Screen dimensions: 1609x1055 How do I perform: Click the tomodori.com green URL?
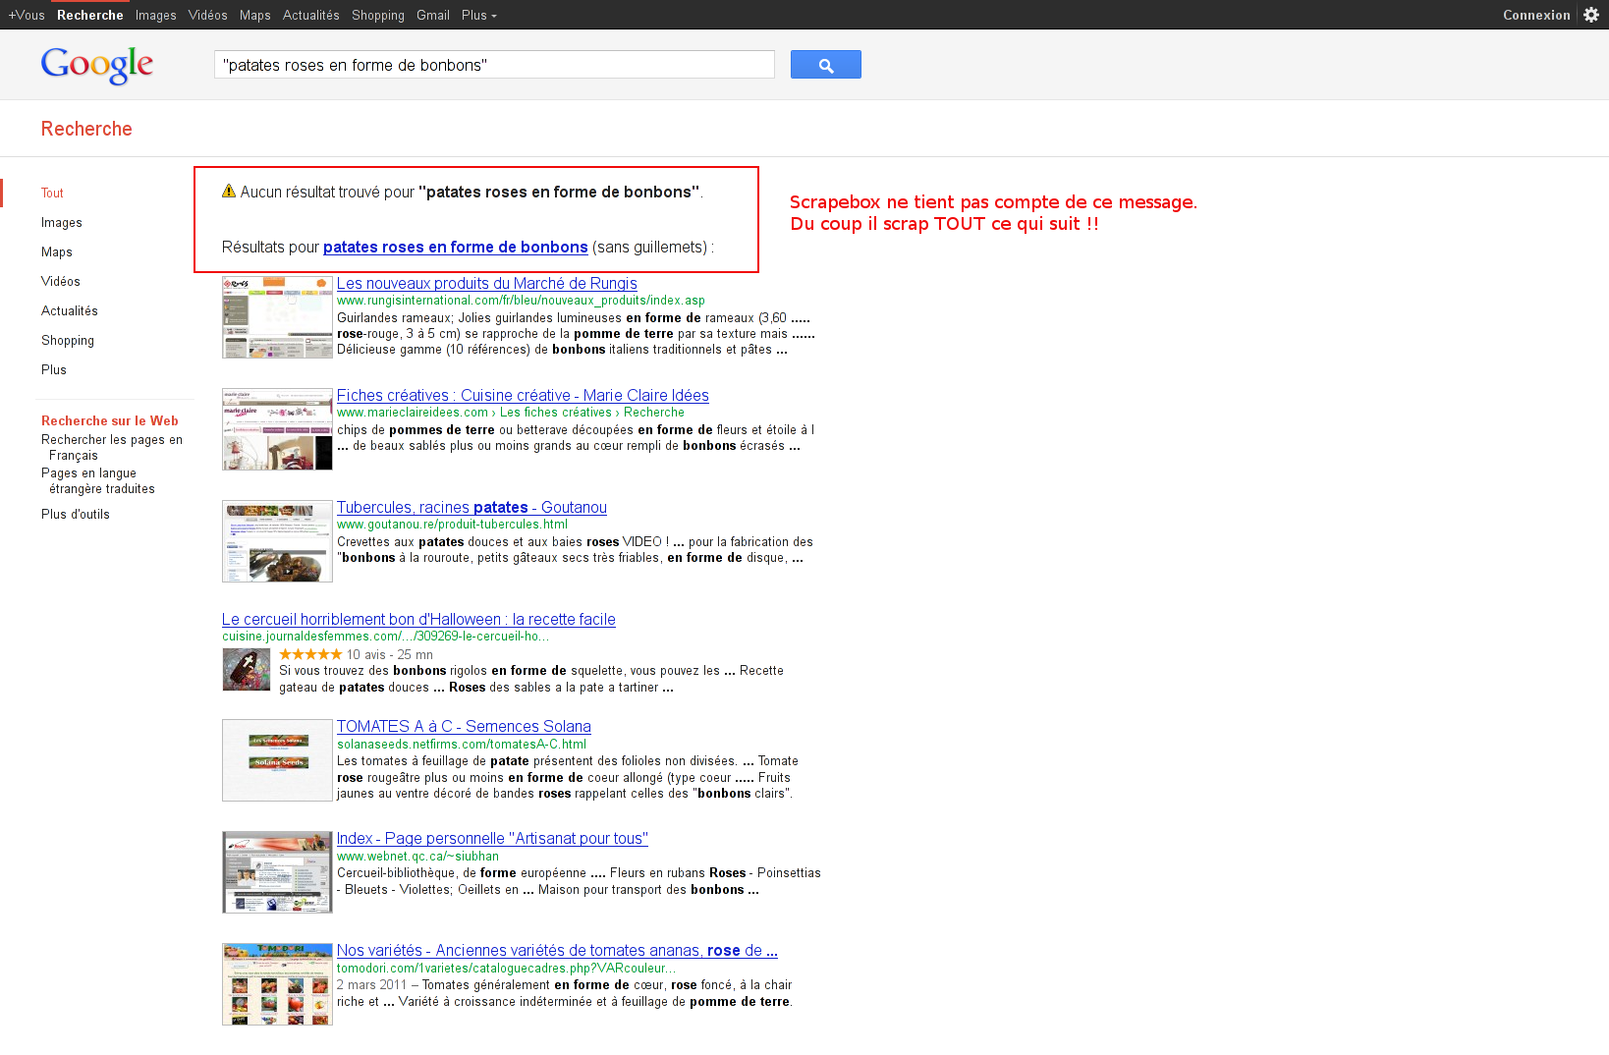coord(506,969)
